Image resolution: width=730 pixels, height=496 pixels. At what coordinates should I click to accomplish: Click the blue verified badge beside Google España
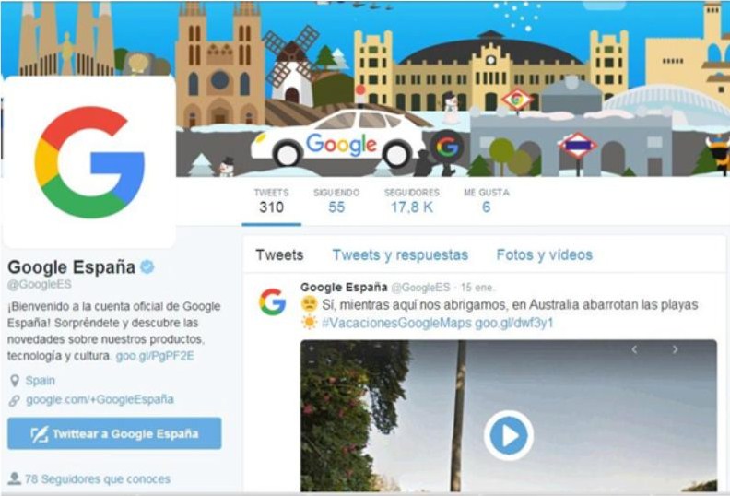pyautogui.click(x=147, y=266)
